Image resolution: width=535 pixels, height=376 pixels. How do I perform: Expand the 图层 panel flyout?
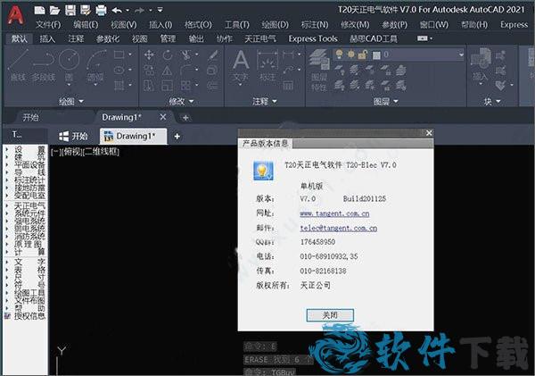click(x=385, y=101)
